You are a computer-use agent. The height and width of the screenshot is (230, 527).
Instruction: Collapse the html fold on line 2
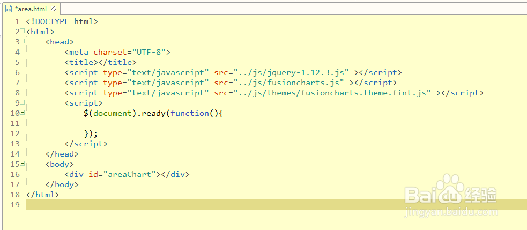pyautogui.click(x=22, y=31)
